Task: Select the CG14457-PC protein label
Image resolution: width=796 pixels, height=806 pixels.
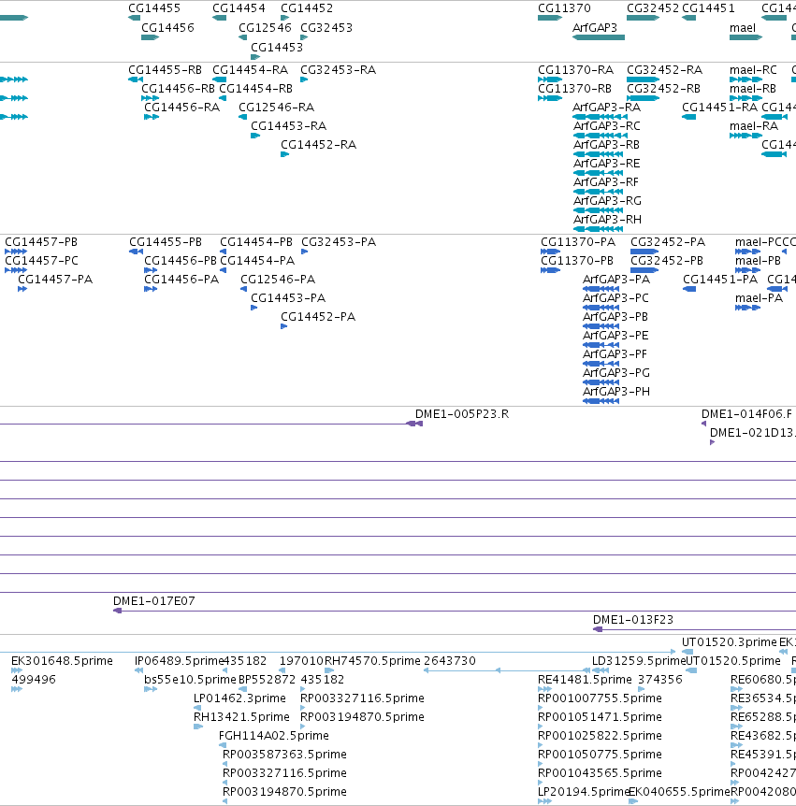Action: 41,261
